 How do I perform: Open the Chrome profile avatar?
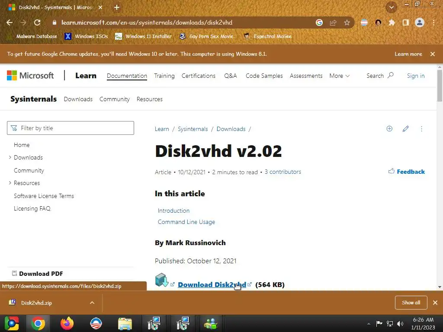tap(420, 22)
